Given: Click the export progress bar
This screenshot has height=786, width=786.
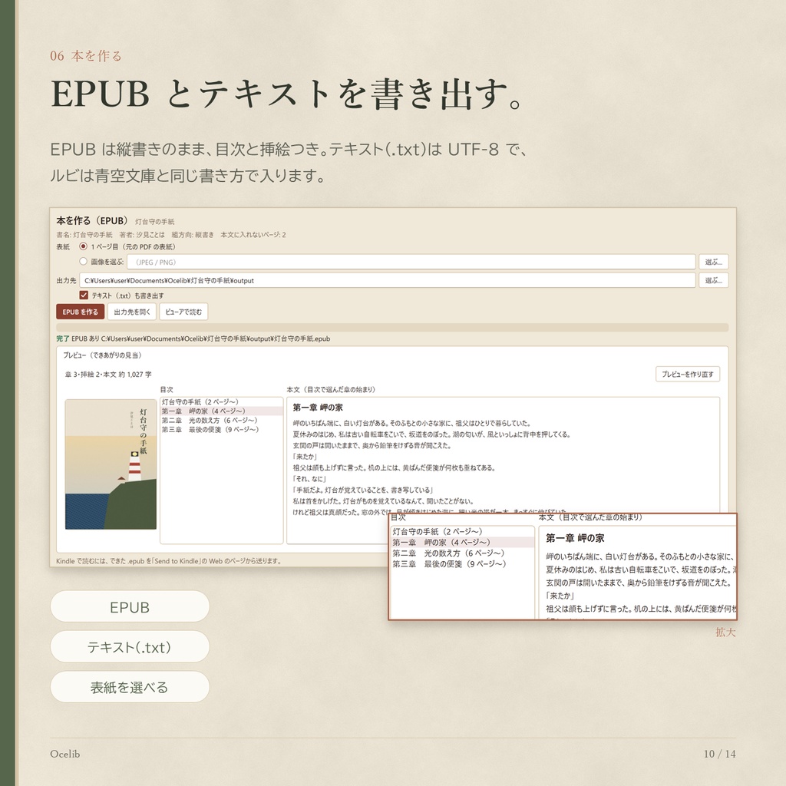Looking at the screenshot, I should 392,327.
